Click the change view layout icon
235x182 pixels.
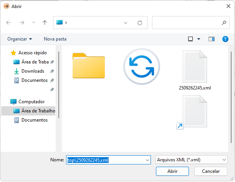190,39
